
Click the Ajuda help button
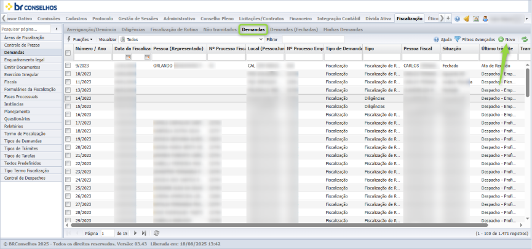click(x=442, y=40)
